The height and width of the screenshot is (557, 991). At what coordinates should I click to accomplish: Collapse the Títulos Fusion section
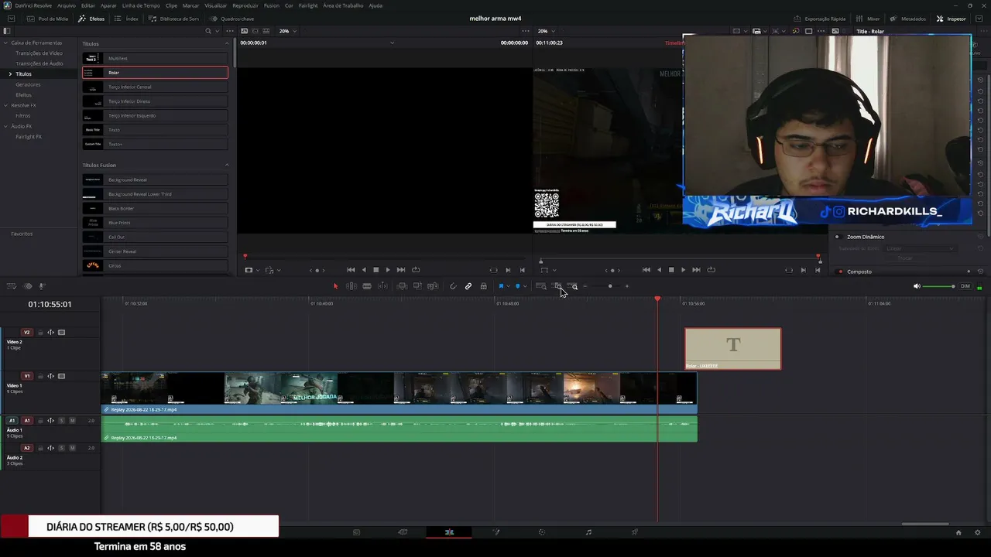(227, 165)
